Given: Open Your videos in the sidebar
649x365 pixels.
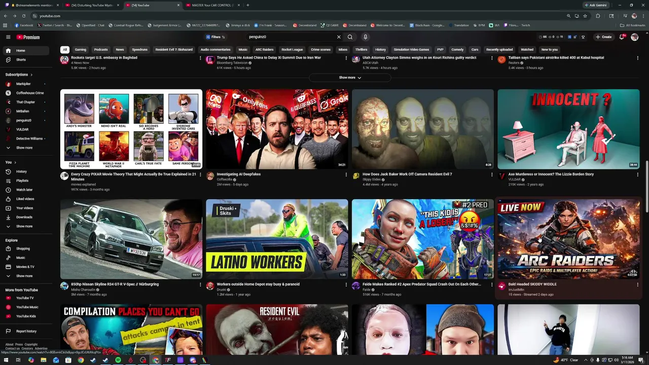Looking at the screenshot, I should pos(25,208).
